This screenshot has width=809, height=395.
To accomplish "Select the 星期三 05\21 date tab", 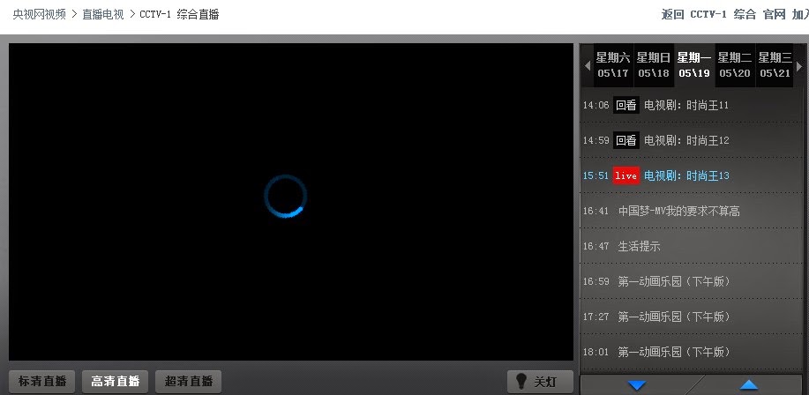I will click(775, 65).
